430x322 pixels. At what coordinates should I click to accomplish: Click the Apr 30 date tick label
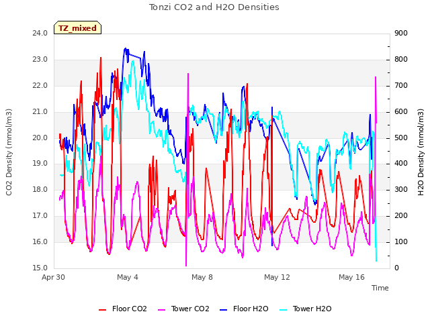coord(54,277)
